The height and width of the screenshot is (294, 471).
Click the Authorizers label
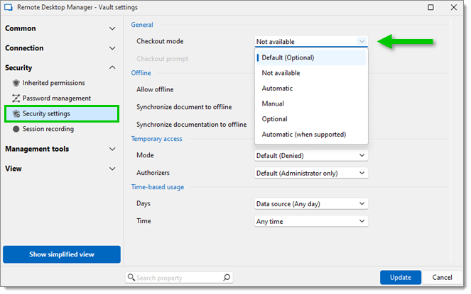[153, 173]
